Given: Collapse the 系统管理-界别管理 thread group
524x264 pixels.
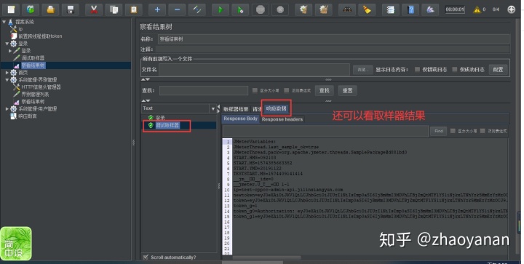Looking at the screenshot, I should pos(7,80).
